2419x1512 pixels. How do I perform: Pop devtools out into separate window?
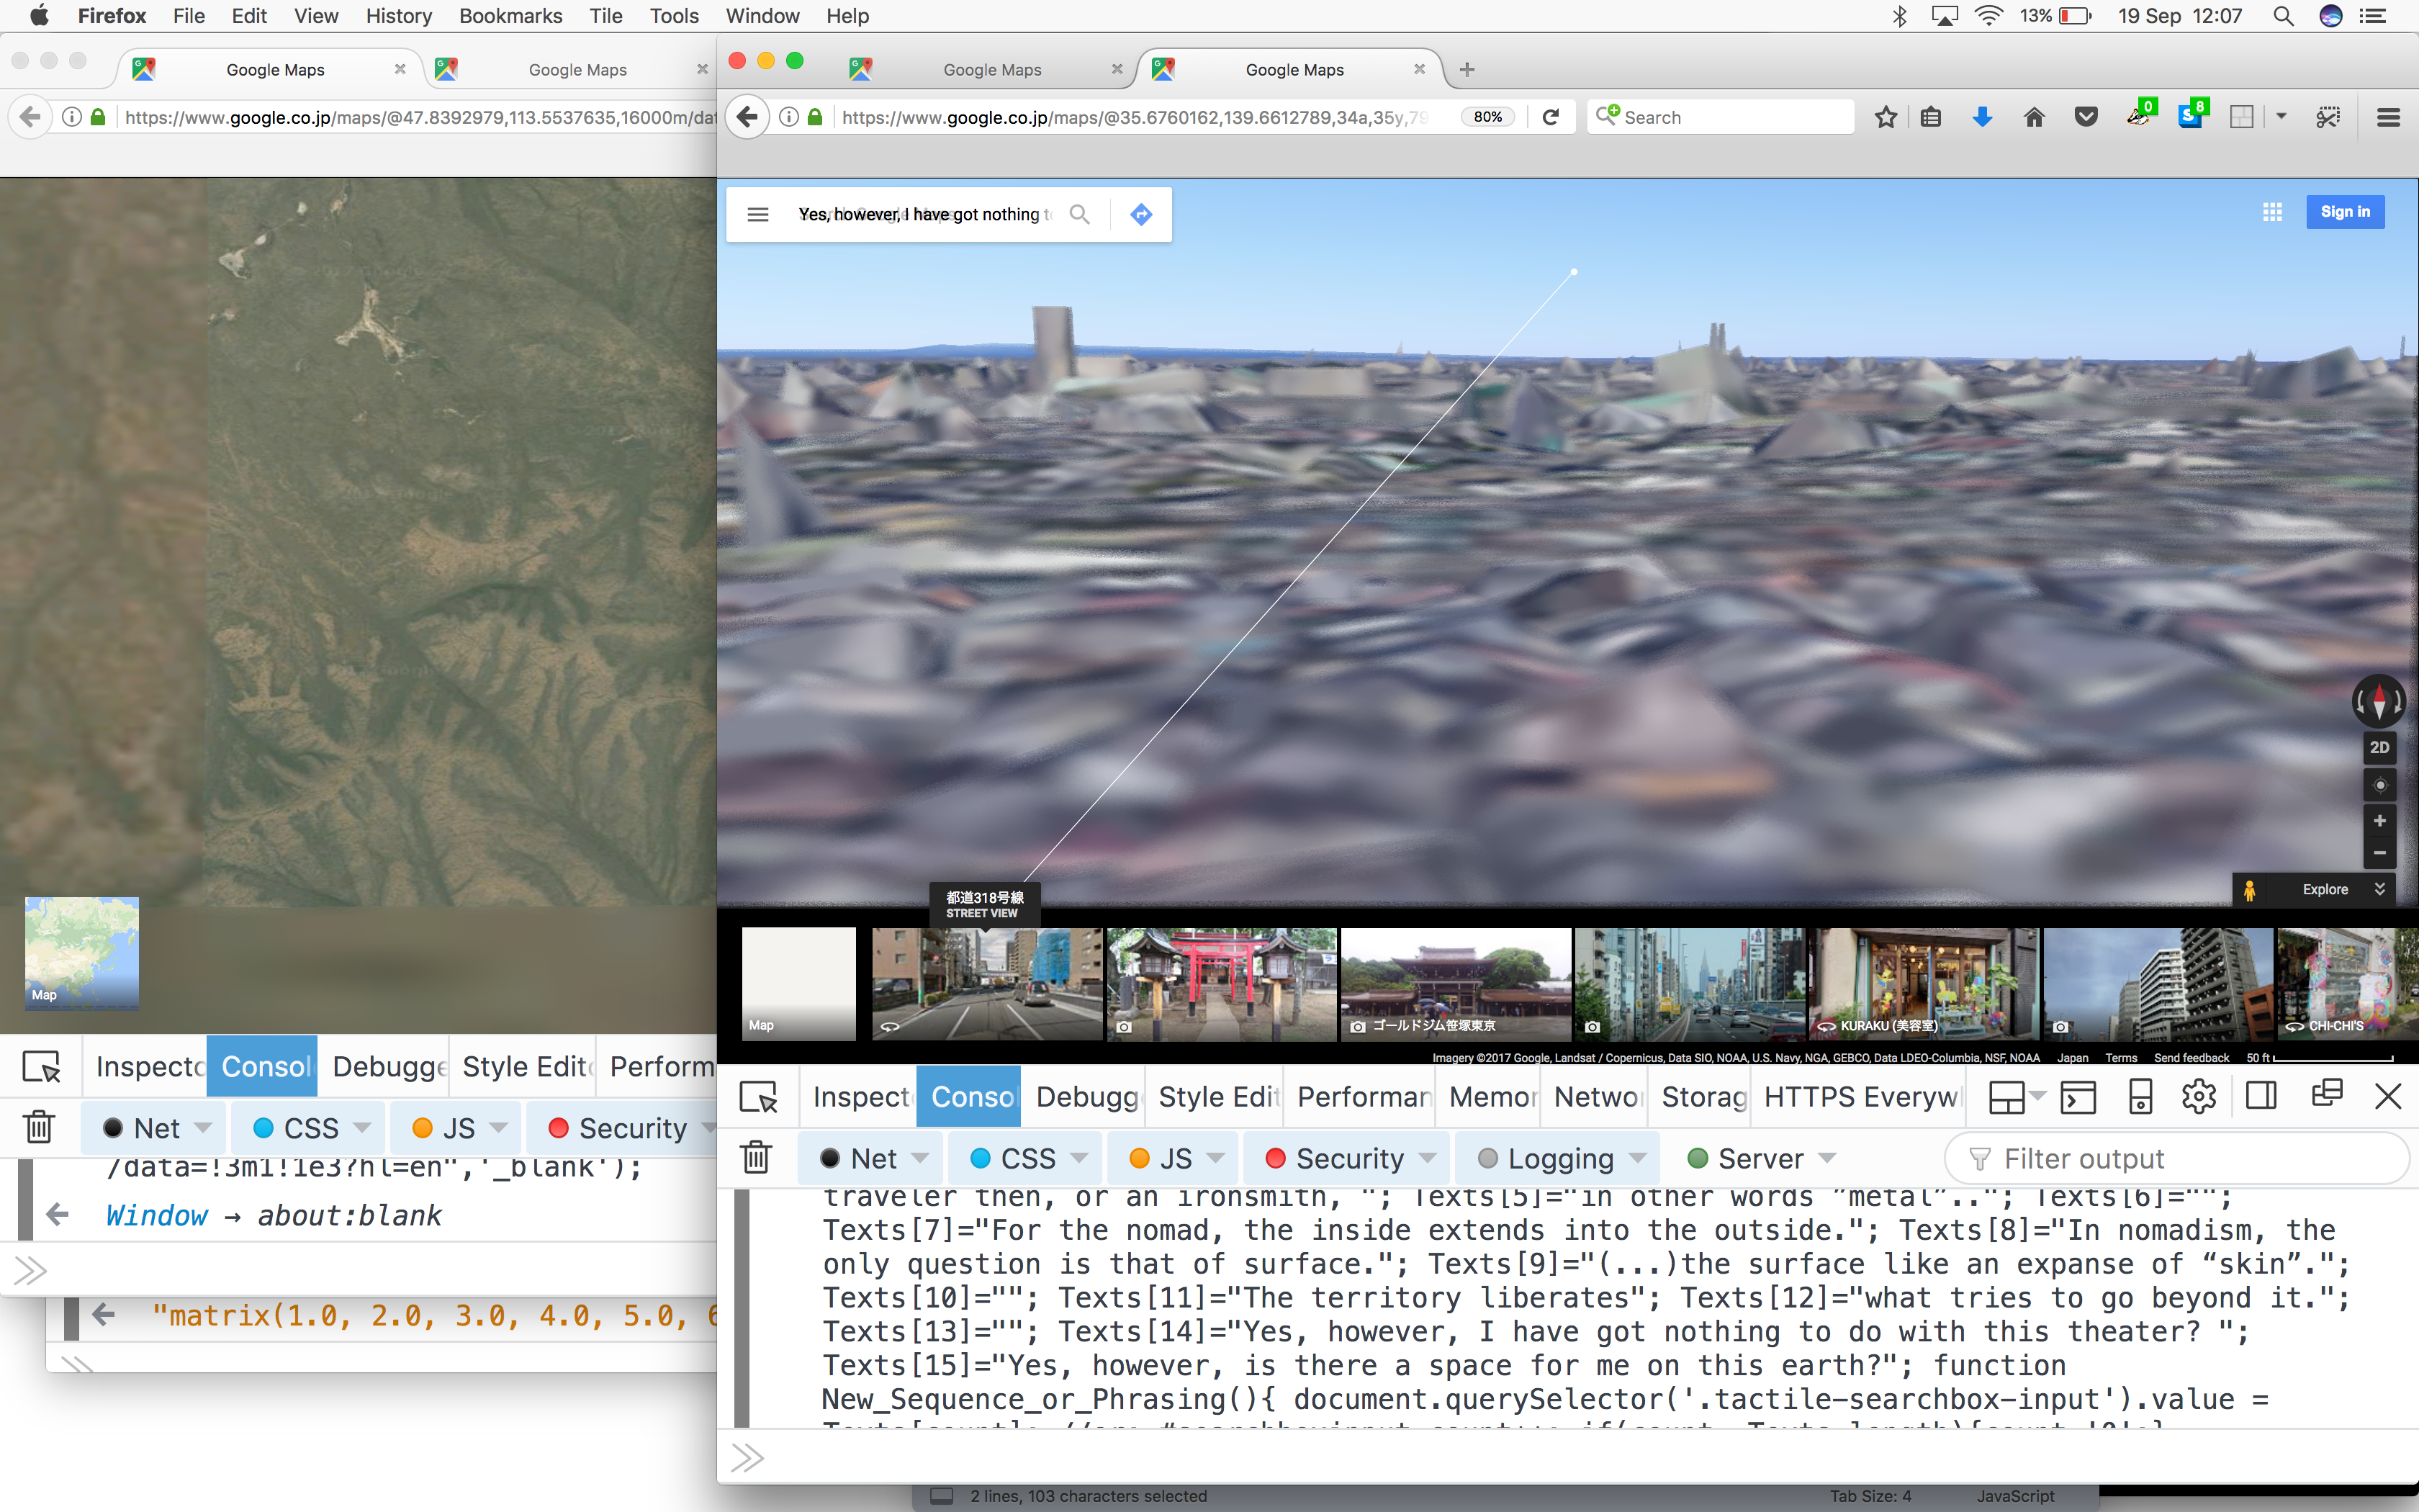tap(2327, 1094)
